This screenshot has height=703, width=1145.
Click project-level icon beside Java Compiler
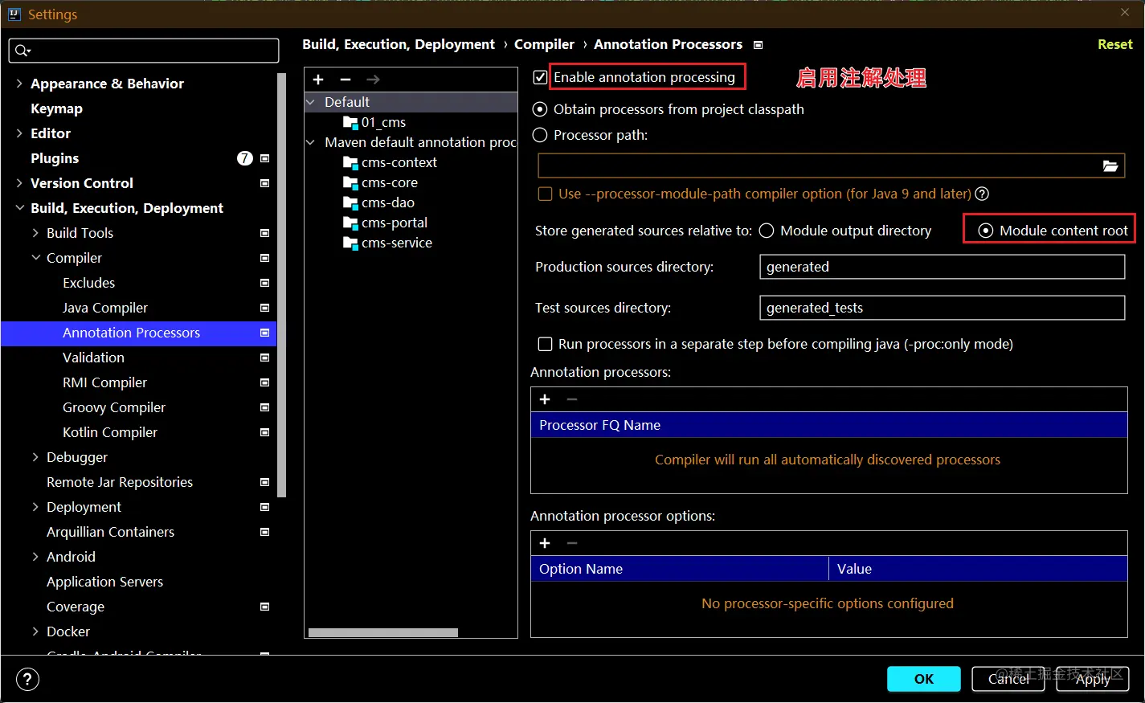pos(265,308)
